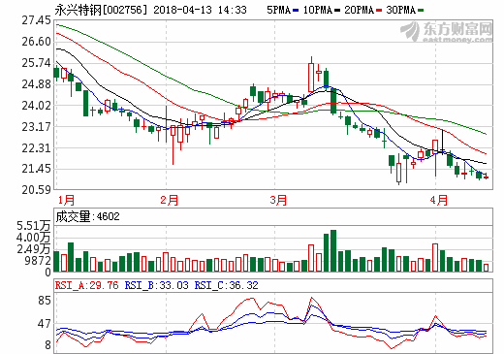Screen dimensions: 504x354
Task: Click the green 30PMA color marker
Action: [421, 11]
